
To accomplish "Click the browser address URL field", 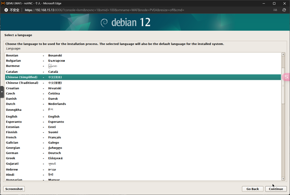I will (x=105, y=10).
